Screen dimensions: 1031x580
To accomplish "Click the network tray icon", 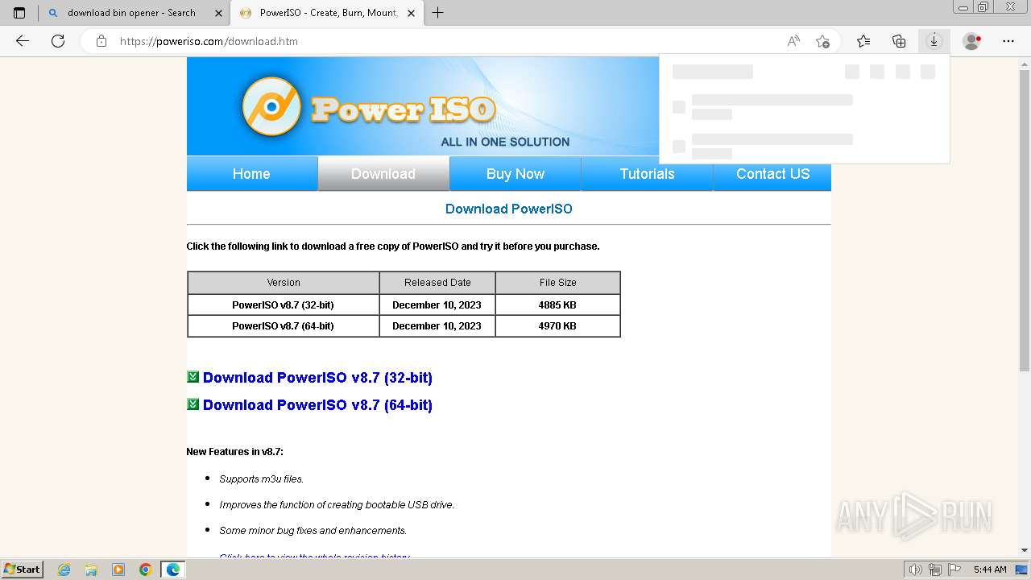I will 934,570.
